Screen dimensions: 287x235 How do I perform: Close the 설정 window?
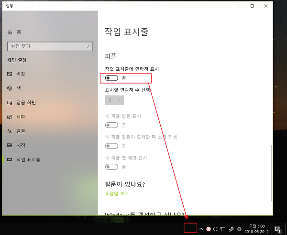266,6
